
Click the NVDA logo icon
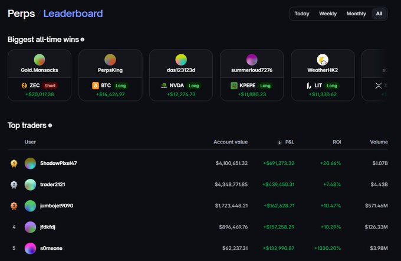tap(164, 86)
